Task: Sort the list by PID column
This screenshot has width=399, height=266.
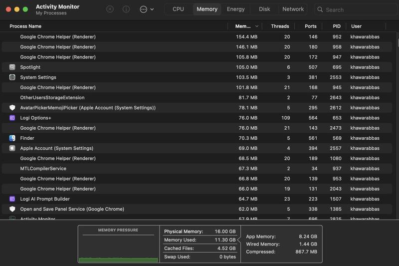Action: [x=337, y=26]
